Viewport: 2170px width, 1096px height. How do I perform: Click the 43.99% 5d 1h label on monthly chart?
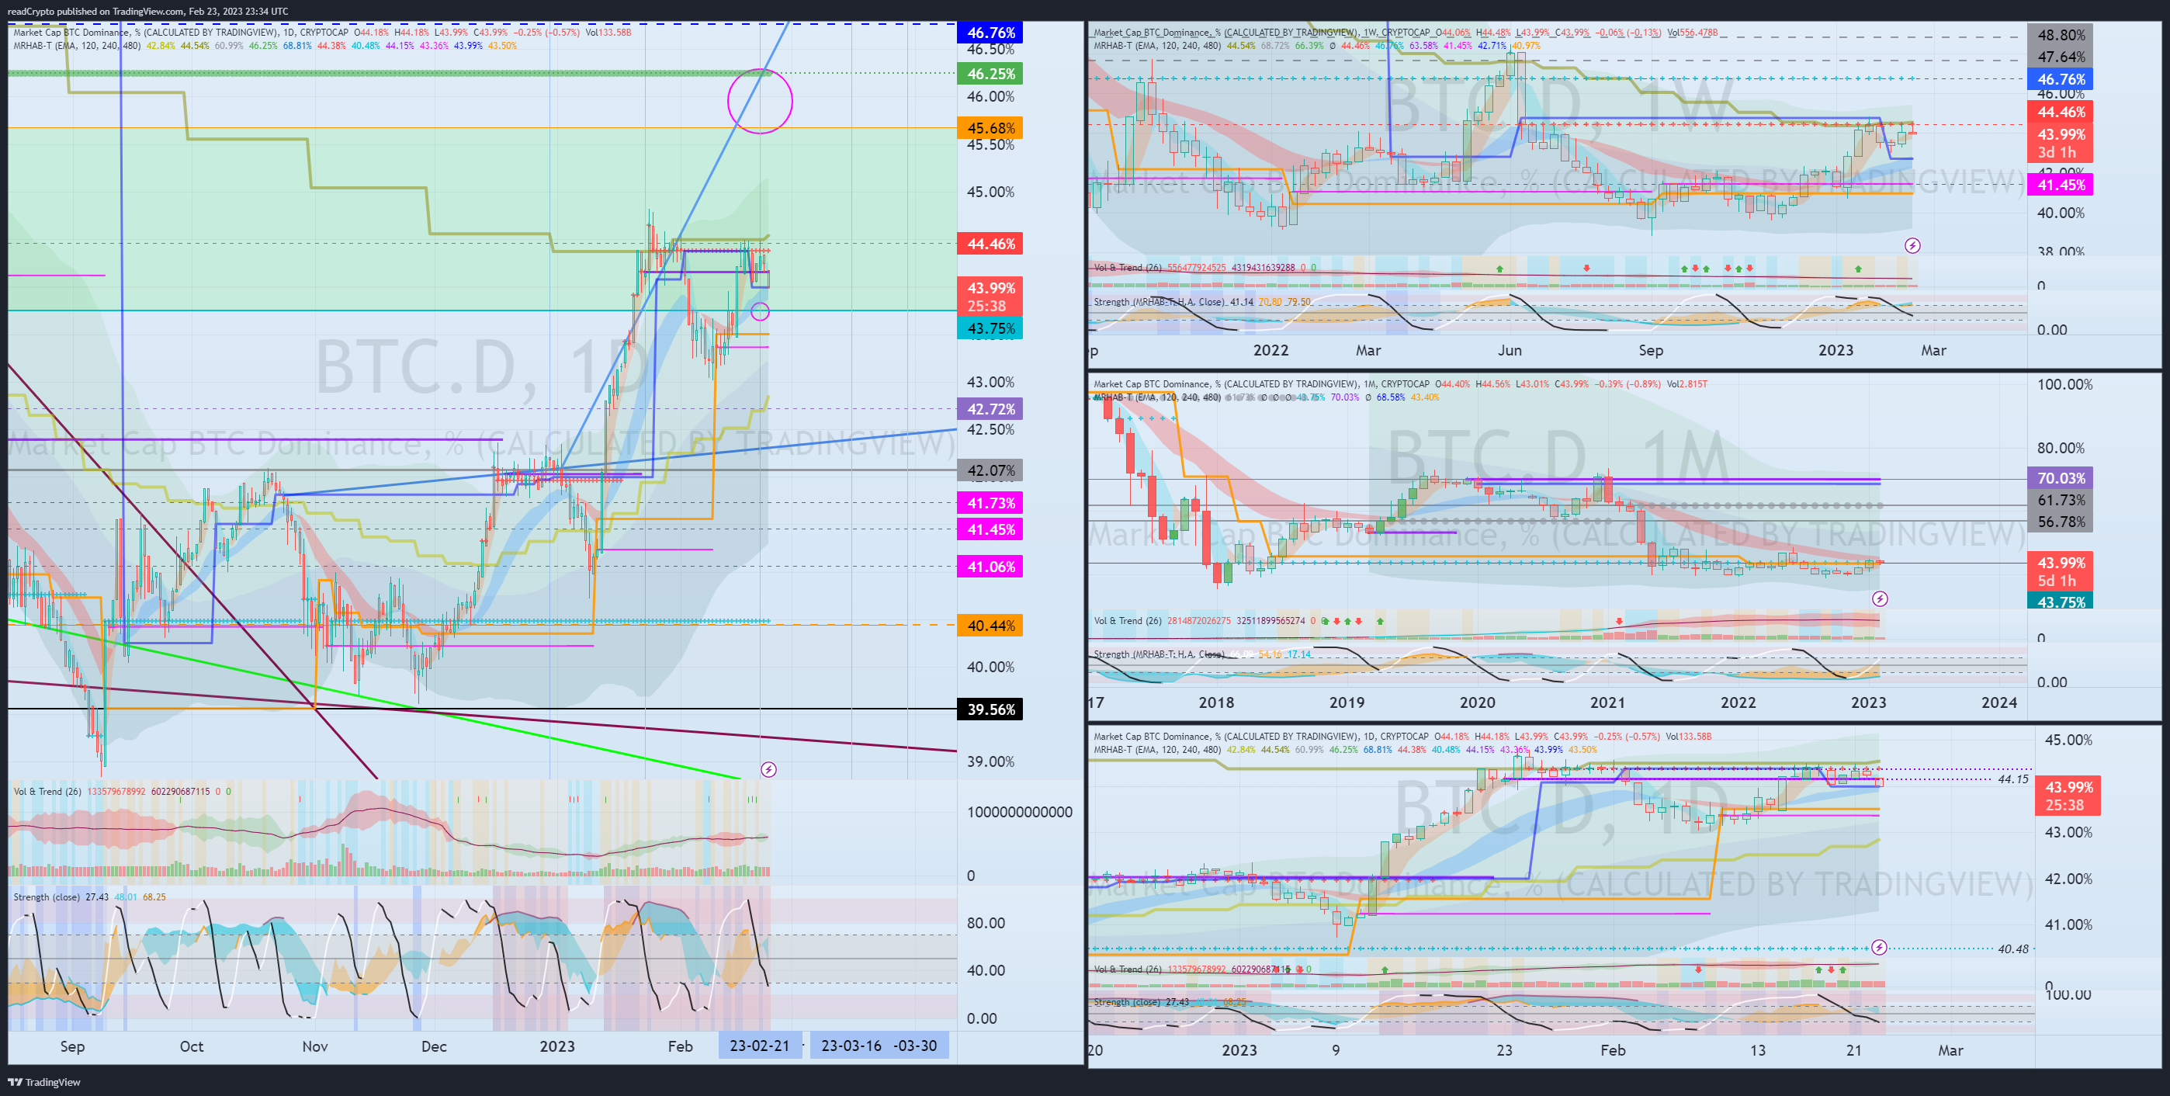coord(2061,571)
